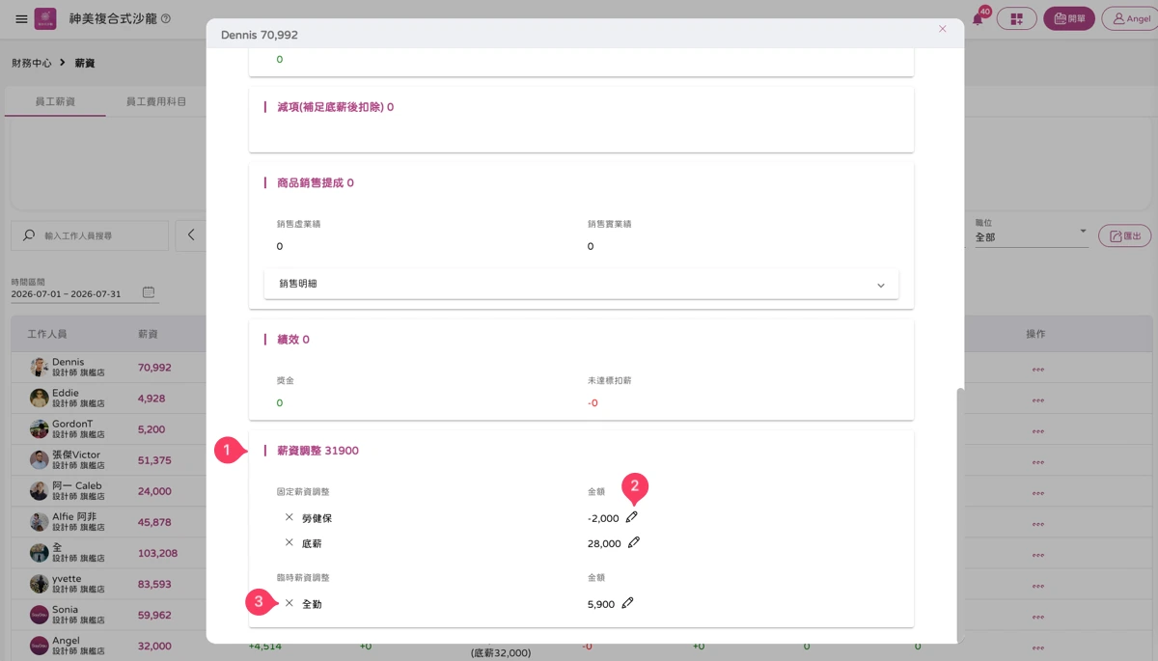Image resolution: width=1158 pixels, height=661 pixels.
Task: Edit the 全勤 amount with the pencil icon
Action: tap(627, 603)
